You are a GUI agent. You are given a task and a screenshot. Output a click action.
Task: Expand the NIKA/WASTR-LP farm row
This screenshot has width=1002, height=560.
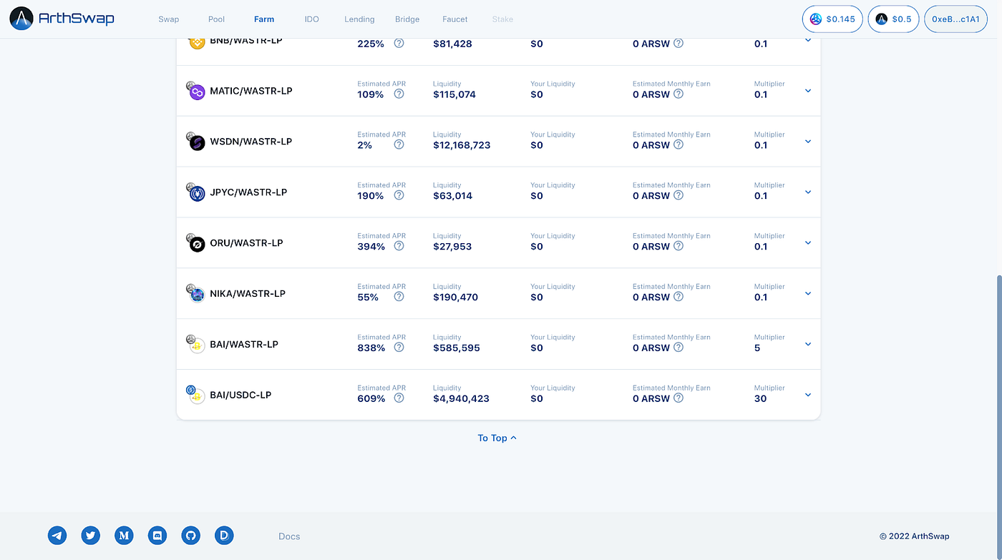click(808, 294)
